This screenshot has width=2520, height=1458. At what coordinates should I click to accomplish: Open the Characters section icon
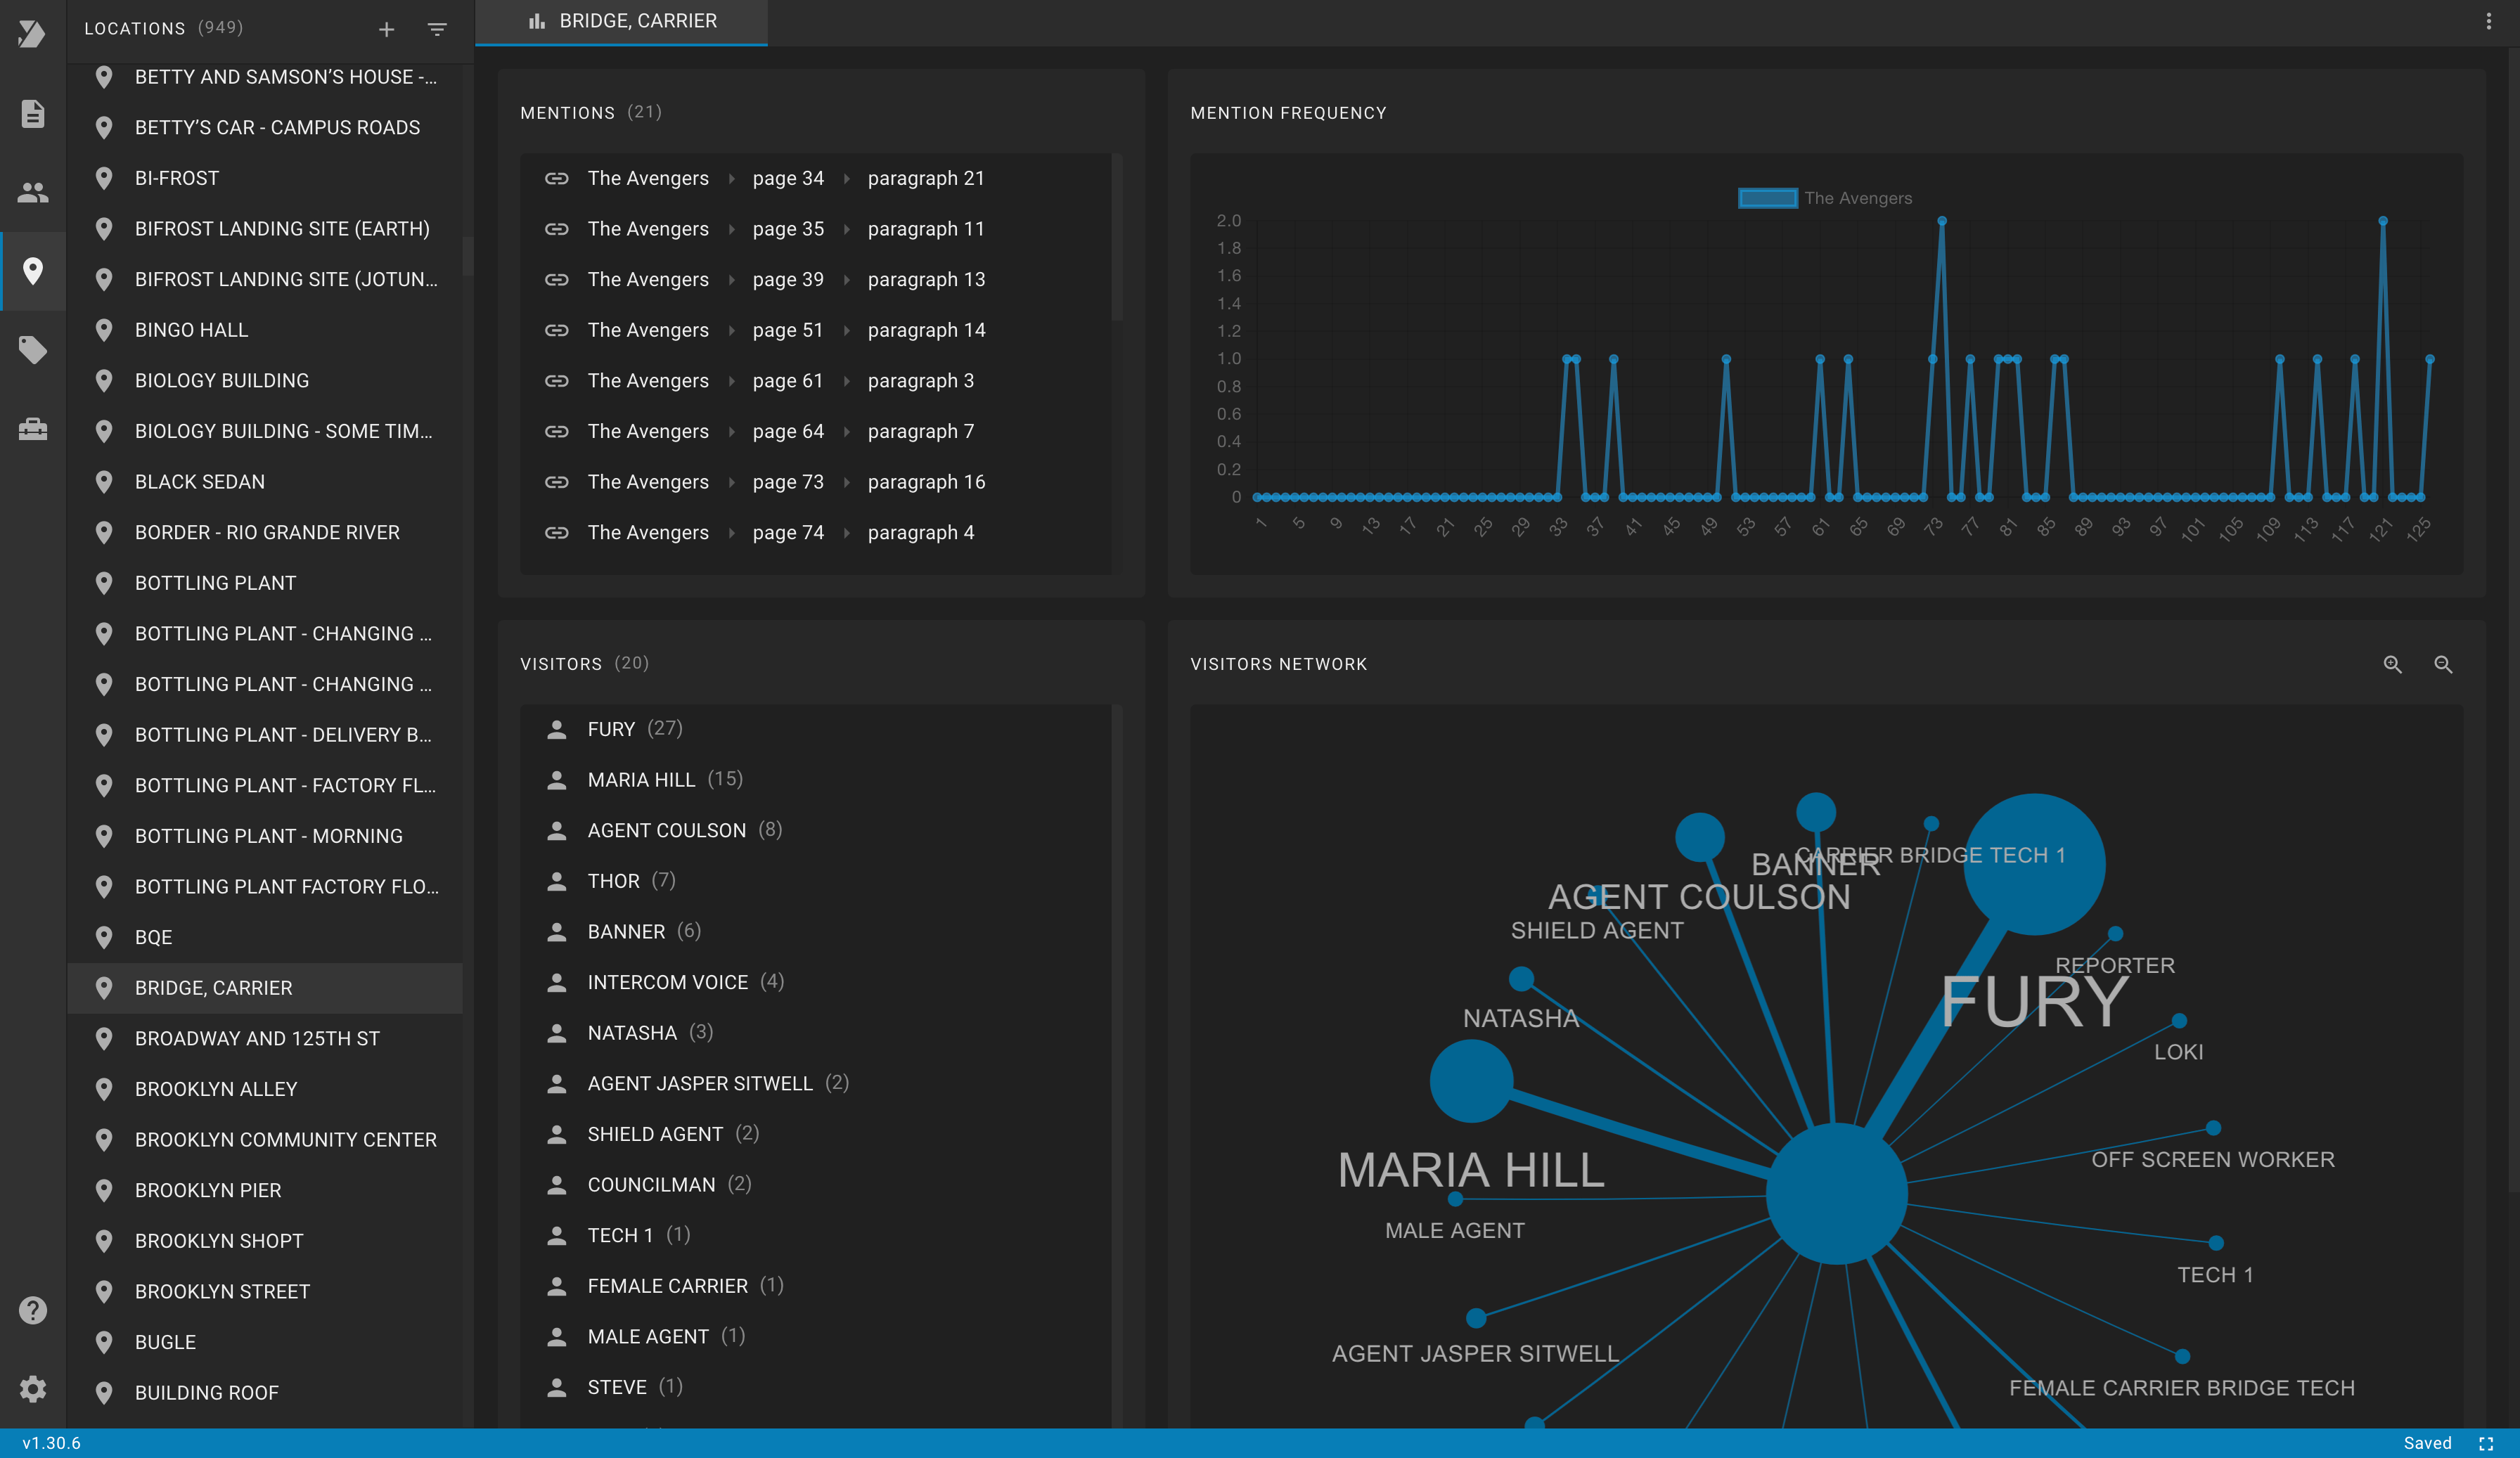32,192
